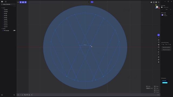Select the Logo.jpg image item under Empties
173x97 pixels.
(x=6, y=30)
